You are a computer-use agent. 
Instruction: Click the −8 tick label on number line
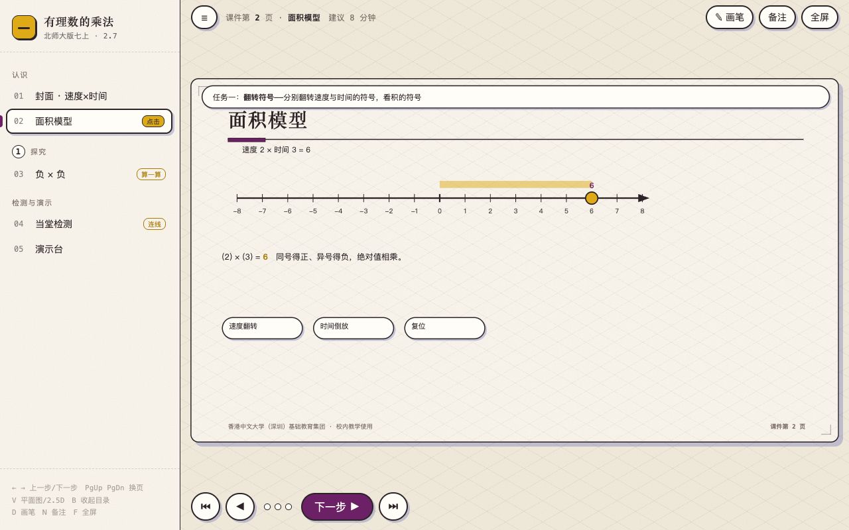[x=237, y=211]
